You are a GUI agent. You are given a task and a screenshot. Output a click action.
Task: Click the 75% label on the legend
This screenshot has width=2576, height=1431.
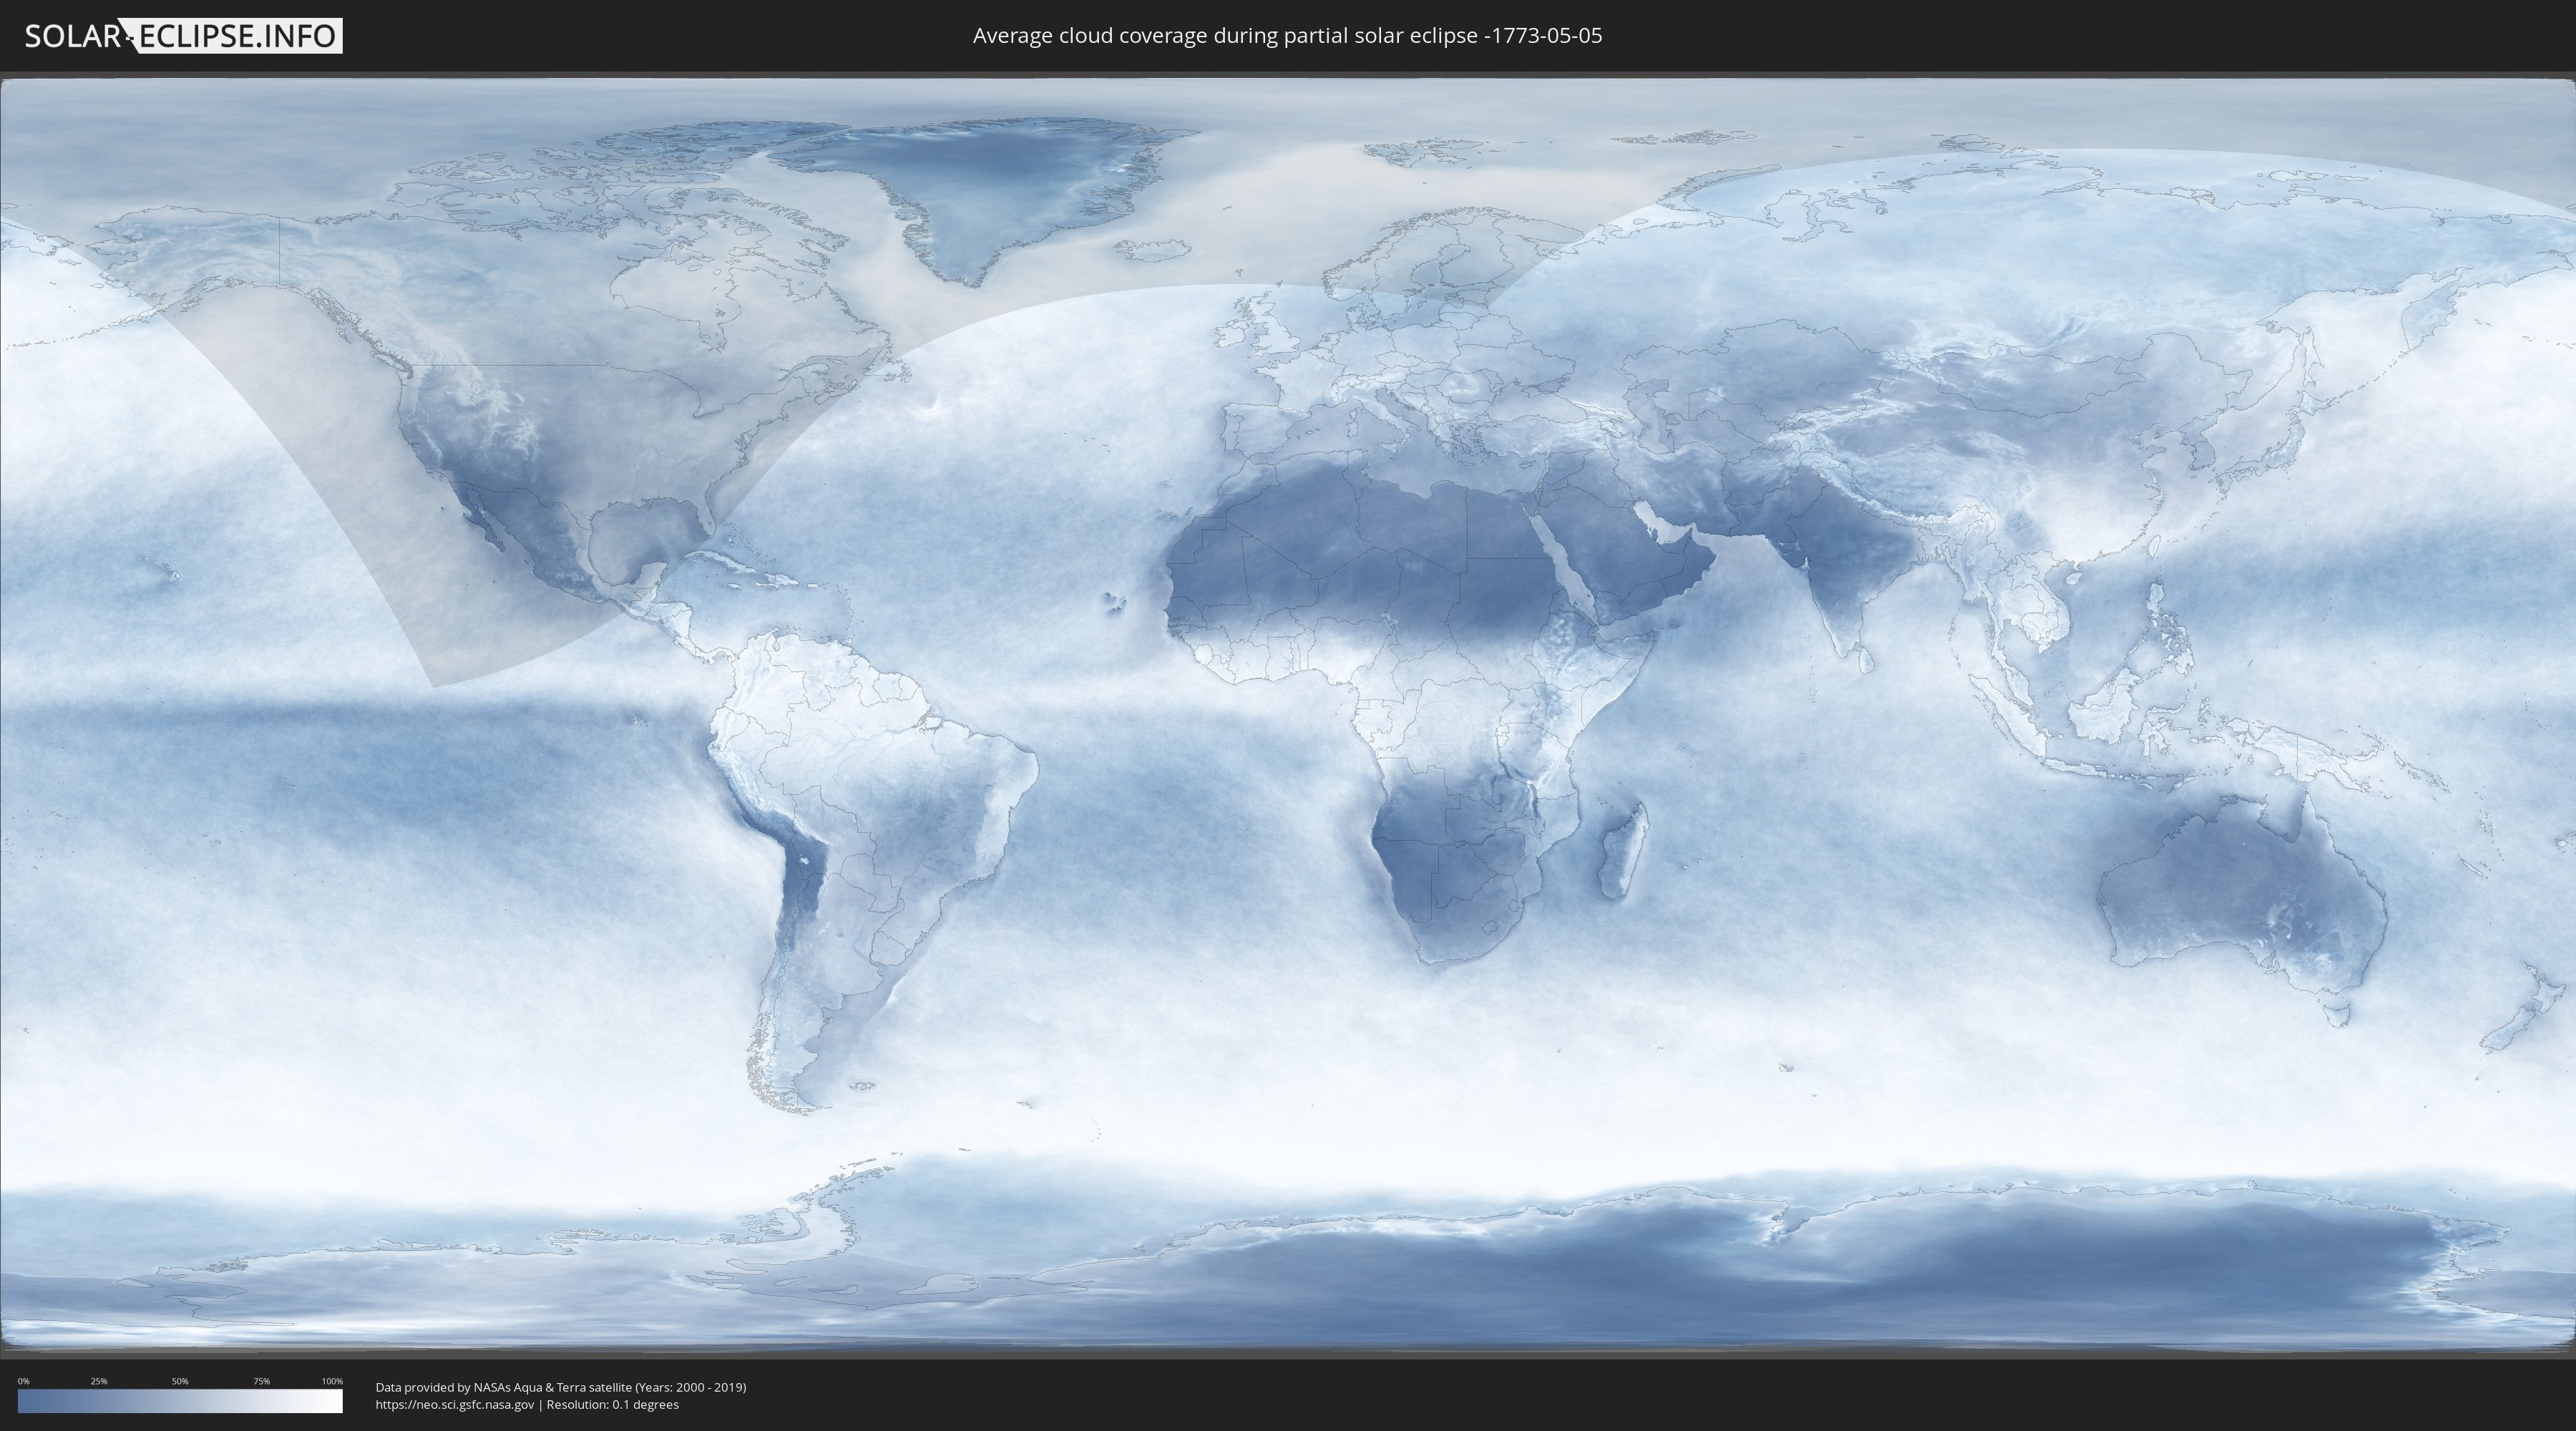point(261,1381)
